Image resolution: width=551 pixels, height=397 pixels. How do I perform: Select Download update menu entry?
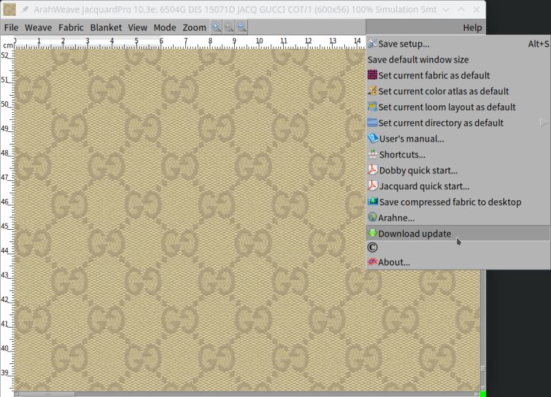coord(458,233)
